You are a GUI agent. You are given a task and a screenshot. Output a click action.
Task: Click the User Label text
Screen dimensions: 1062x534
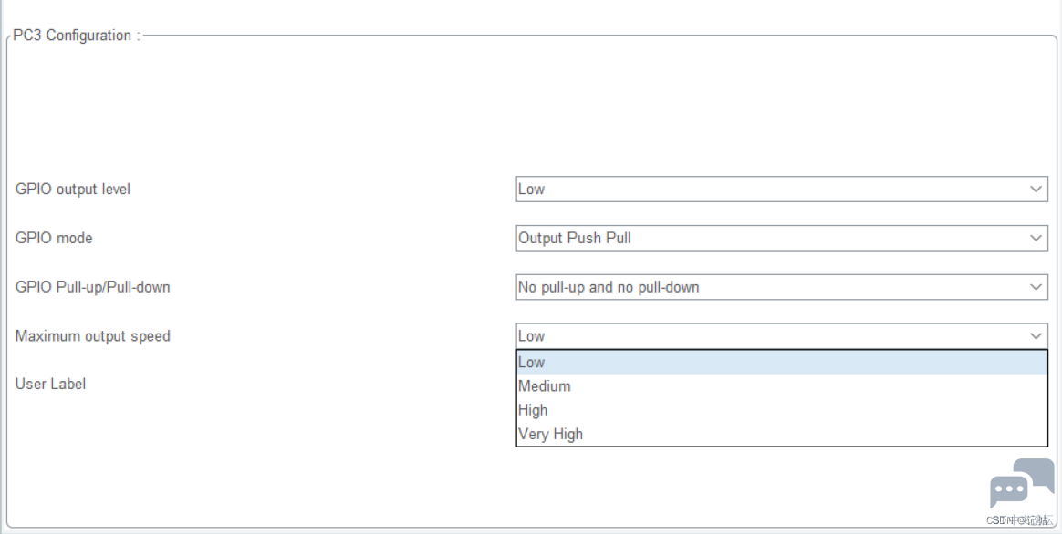point(51,384)
